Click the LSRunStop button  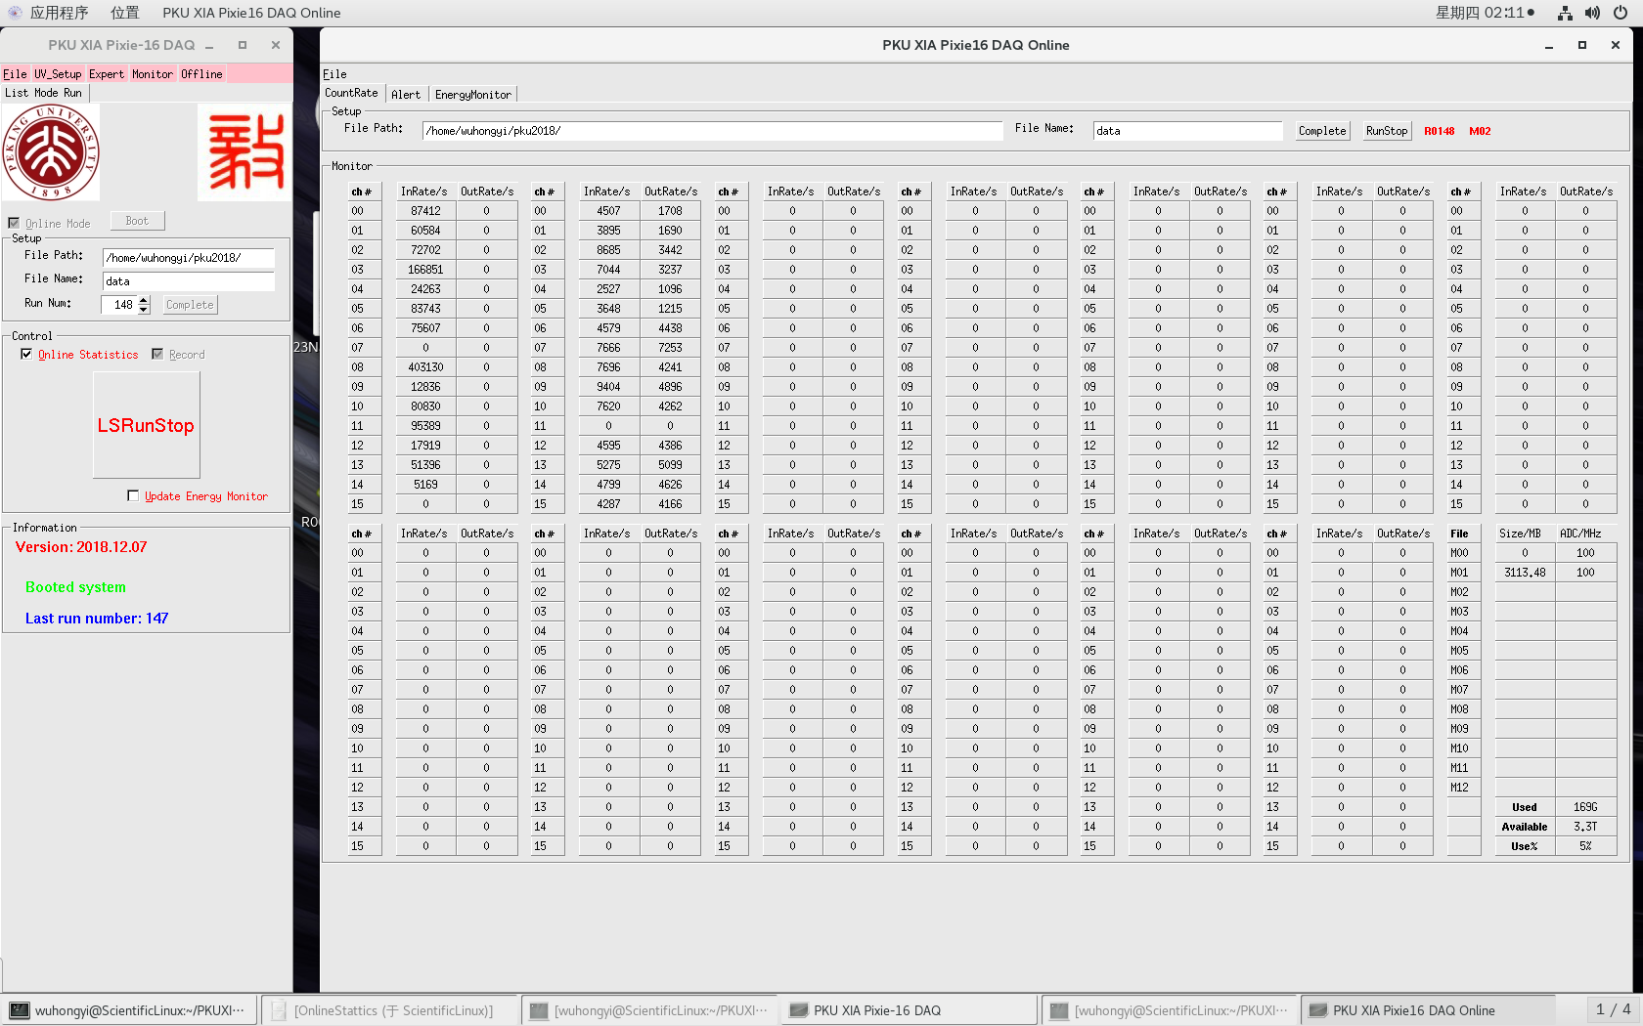[x=146, y=425]
